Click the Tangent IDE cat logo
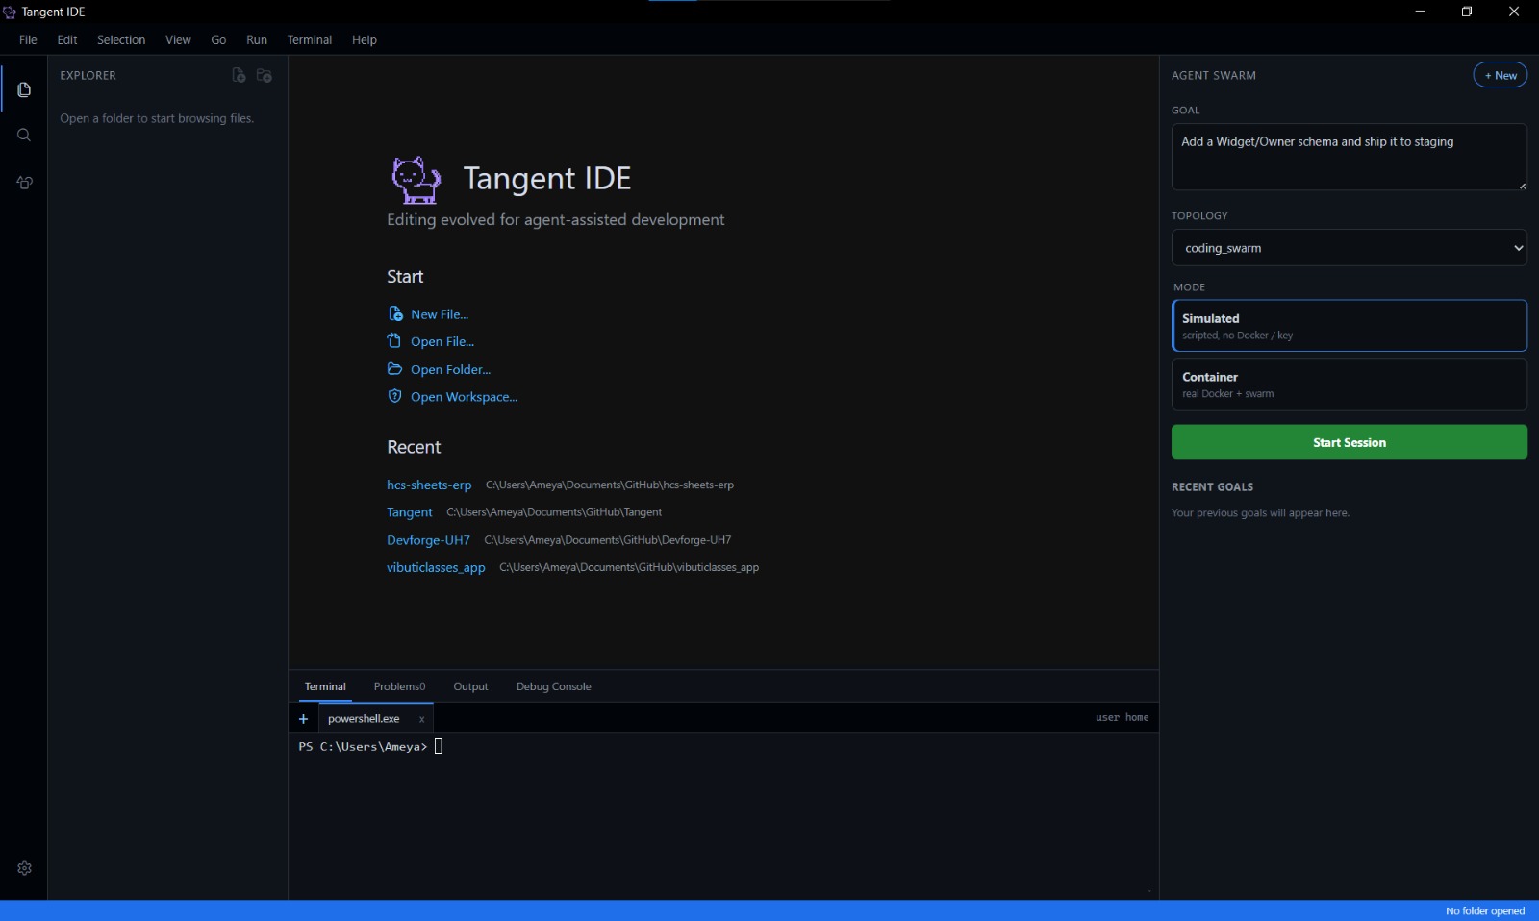 click(x=416, y=180)
